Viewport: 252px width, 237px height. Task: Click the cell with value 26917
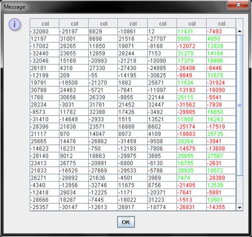[132, 207]
